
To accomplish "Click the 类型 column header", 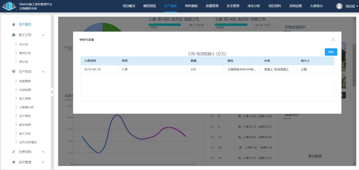I will click(x=153, y=61).
